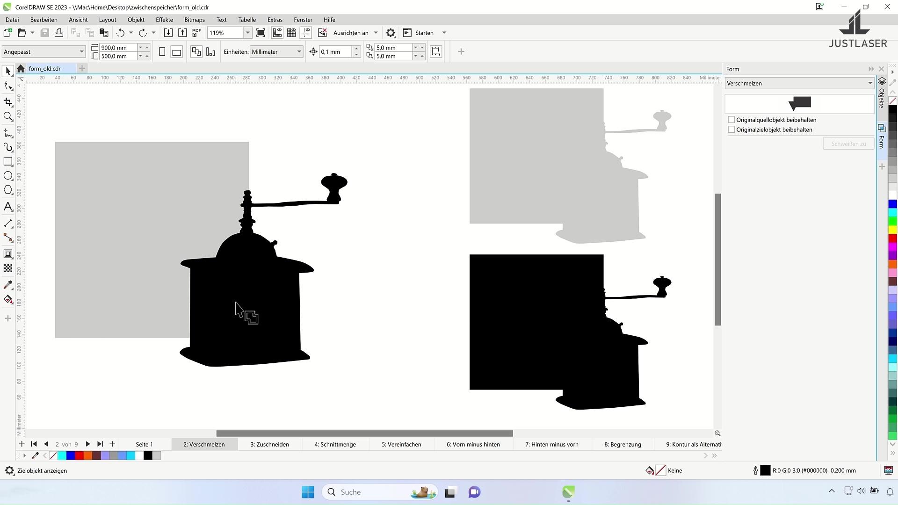
Task: Switch to page tab 3: Zuschneiden
Action: click(269, 444)
